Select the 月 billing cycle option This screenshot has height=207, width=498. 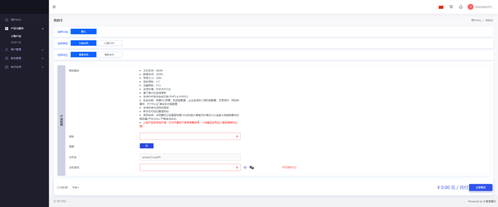(146, 146)
